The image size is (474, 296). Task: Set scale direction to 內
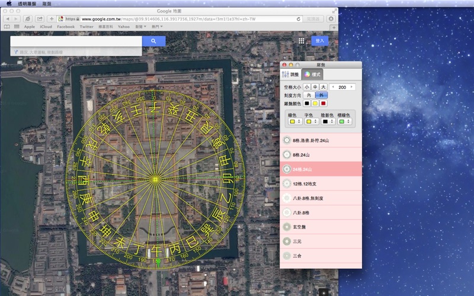308,95
